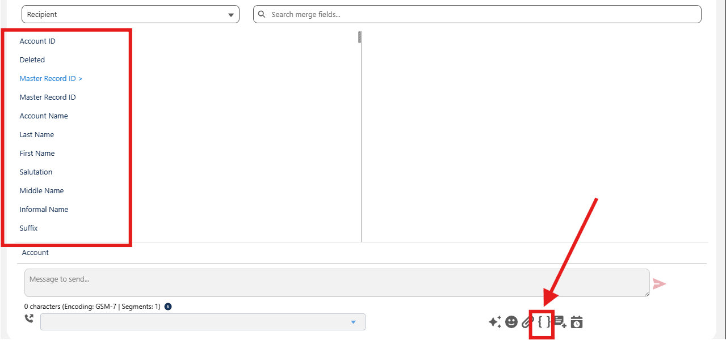726x340 pixels.
Task: Select the Deleted merge field
Action: (32, 59)
